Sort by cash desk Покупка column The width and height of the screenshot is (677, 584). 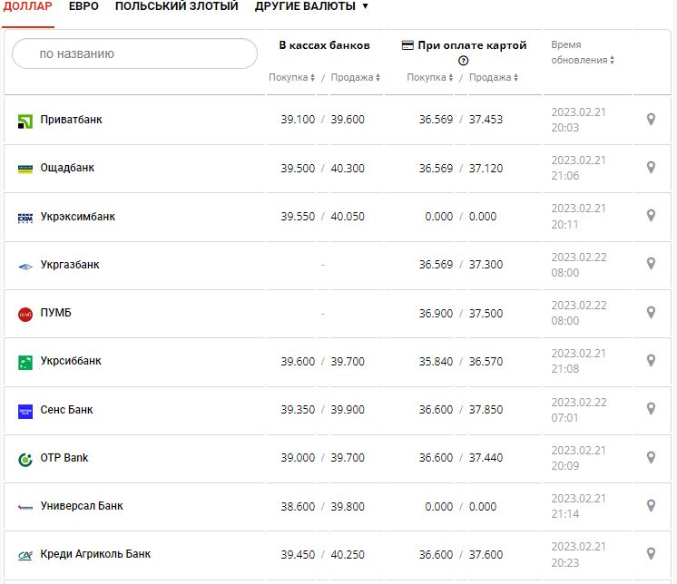[x=291, y=78]
